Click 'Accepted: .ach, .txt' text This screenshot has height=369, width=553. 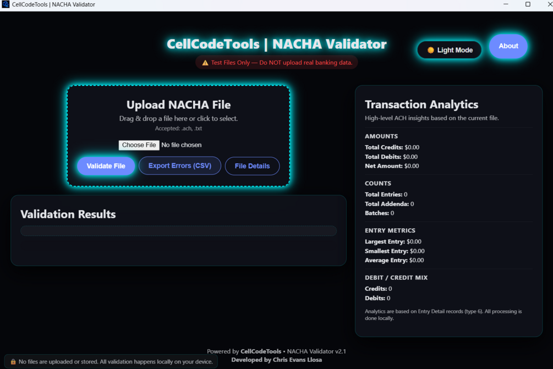click(178, 128)
